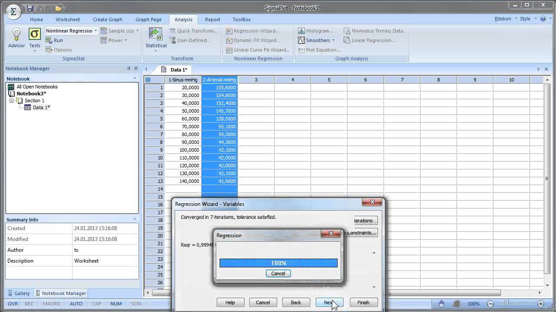Open the Worksheet ribbon tab
This screenshot has width=556, height=312.
coord(67,19)
